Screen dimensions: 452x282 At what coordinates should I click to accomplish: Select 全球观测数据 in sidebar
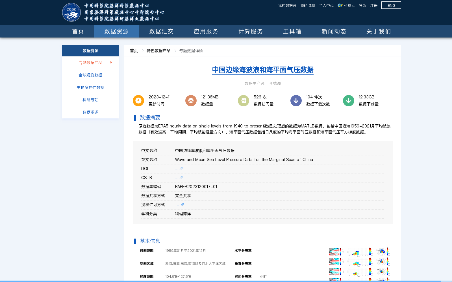90,75
